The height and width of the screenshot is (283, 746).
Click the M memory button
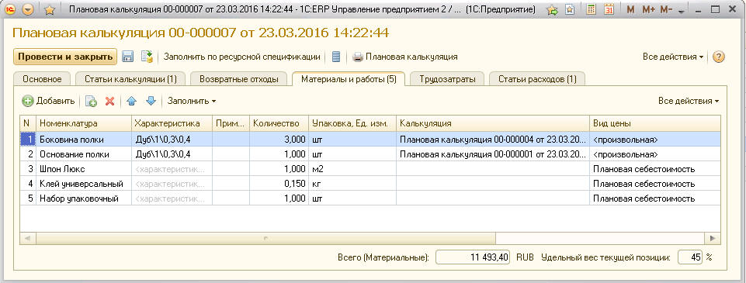[x=630, y=9]
